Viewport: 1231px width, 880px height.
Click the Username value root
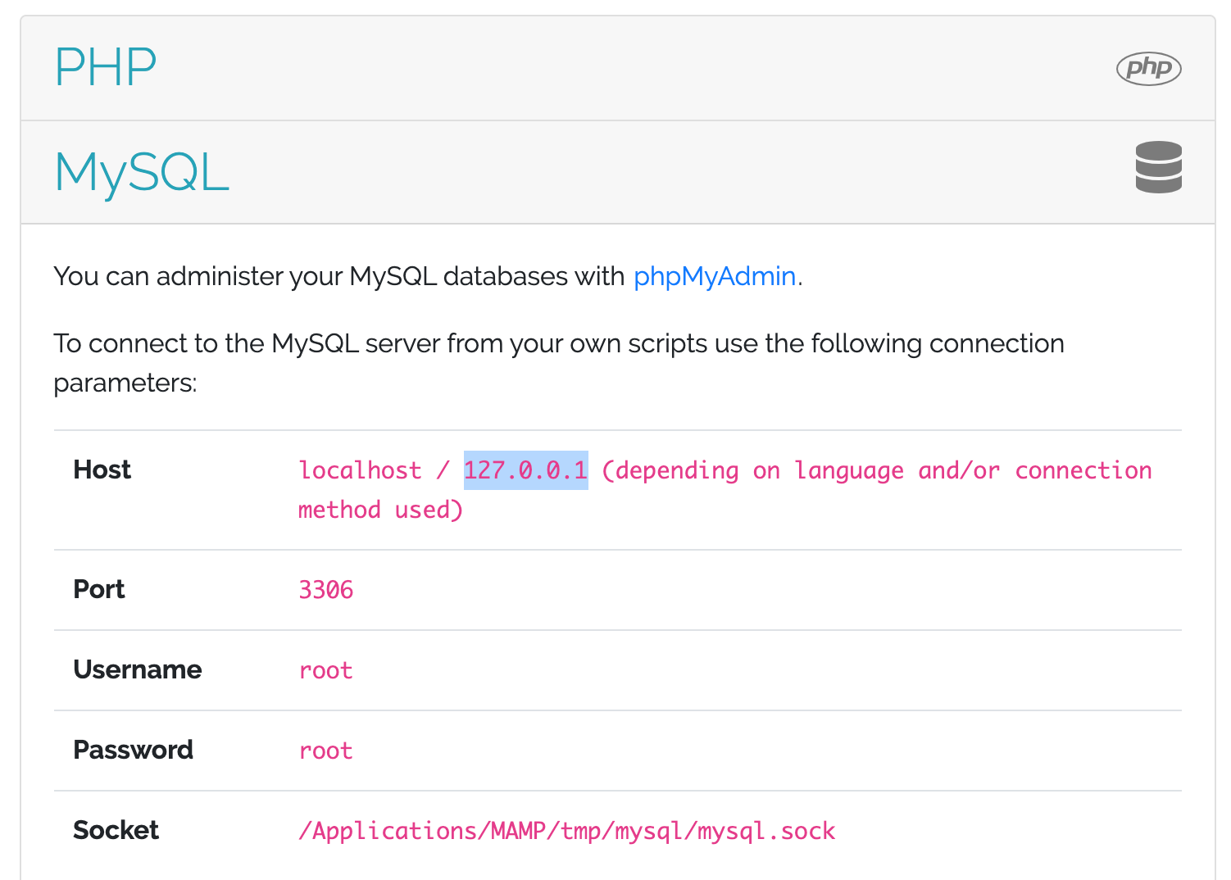(326, 670)
